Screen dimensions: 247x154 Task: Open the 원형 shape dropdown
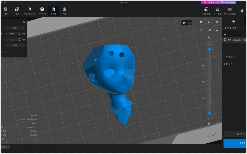[x=15, y=28]
